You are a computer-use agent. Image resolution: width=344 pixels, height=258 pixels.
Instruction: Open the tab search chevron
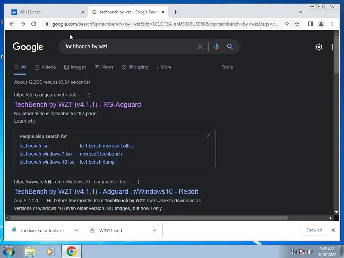(x=300, y=12)
